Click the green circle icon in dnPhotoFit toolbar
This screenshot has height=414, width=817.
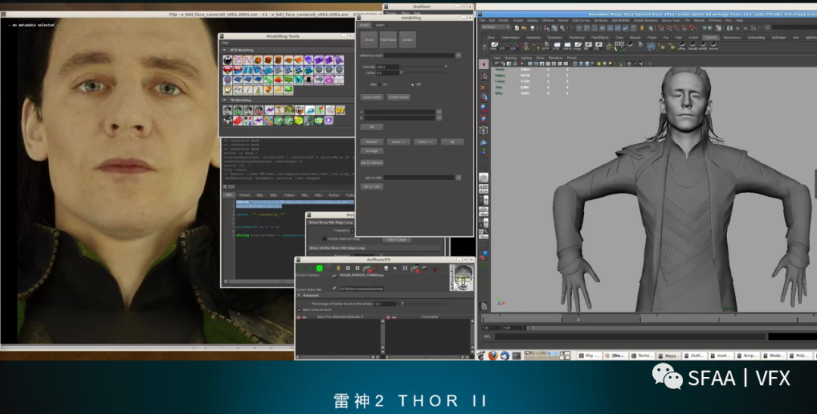pos(319,268)
